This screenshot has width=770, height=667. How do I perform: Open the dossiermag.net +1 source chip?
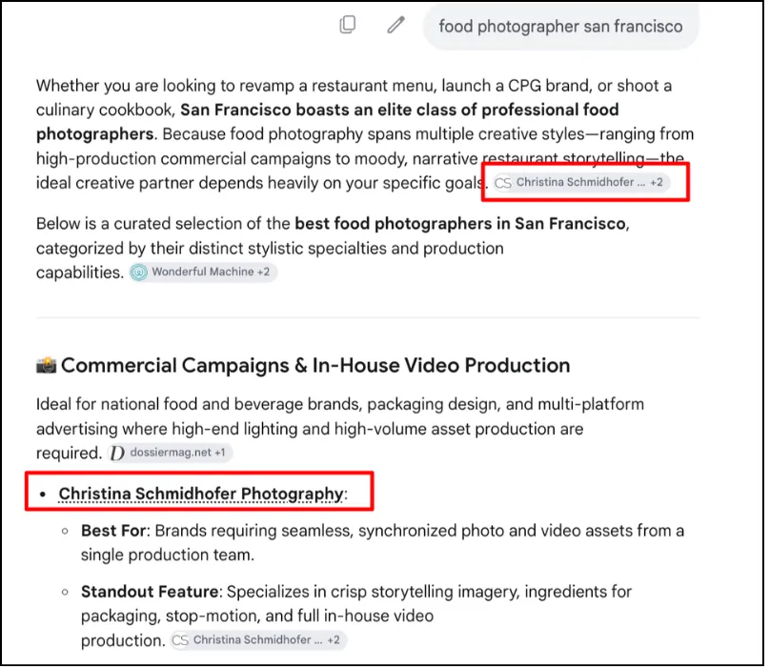(x=170, y=453)
